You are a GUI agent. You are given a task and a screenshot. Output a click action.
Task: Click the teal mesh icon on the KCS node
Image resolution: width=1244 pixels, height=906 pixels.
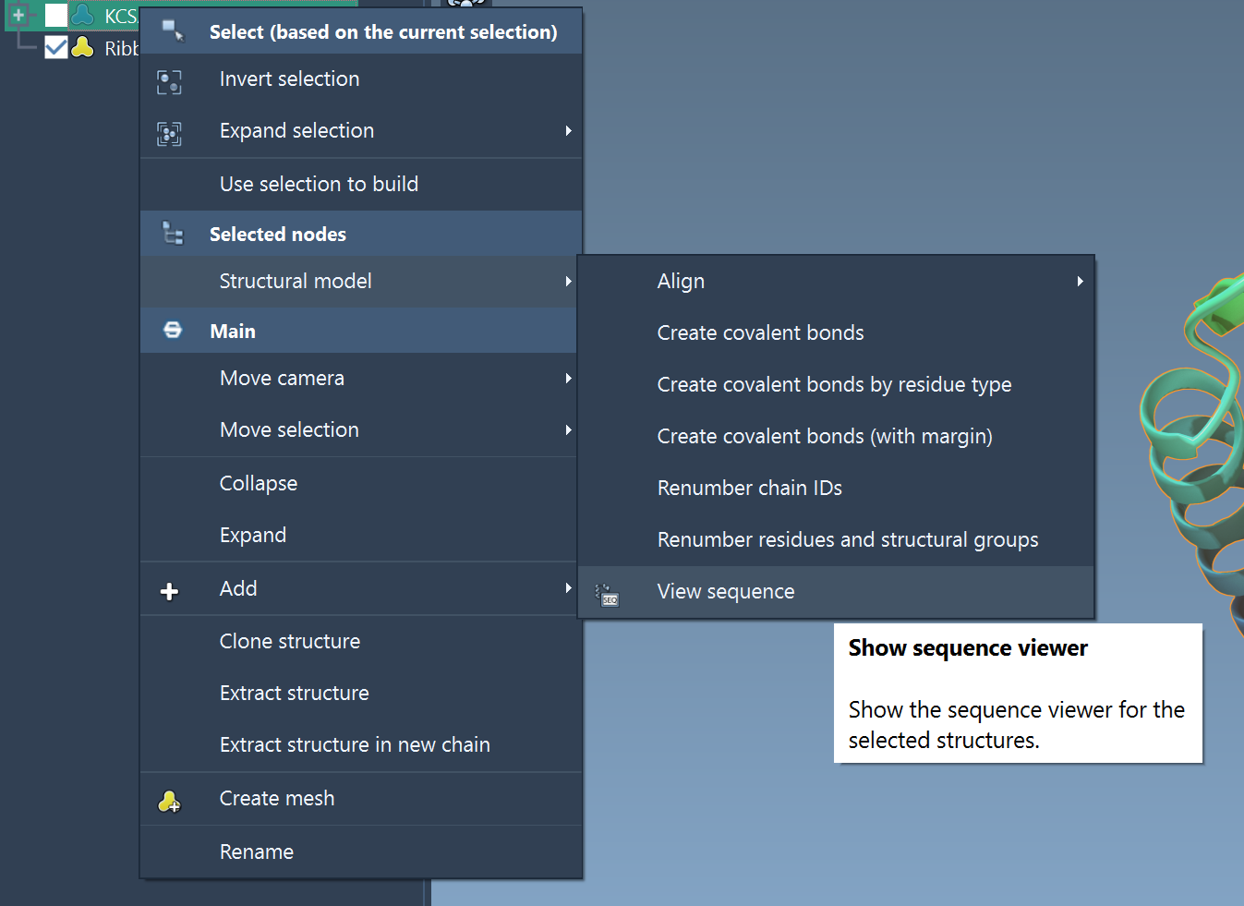[x=85, y=16]
